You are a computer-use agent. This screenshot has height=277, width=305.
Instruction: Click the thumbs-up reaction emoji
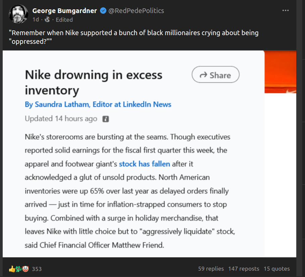pyautogui.click(x=12, y=269)
